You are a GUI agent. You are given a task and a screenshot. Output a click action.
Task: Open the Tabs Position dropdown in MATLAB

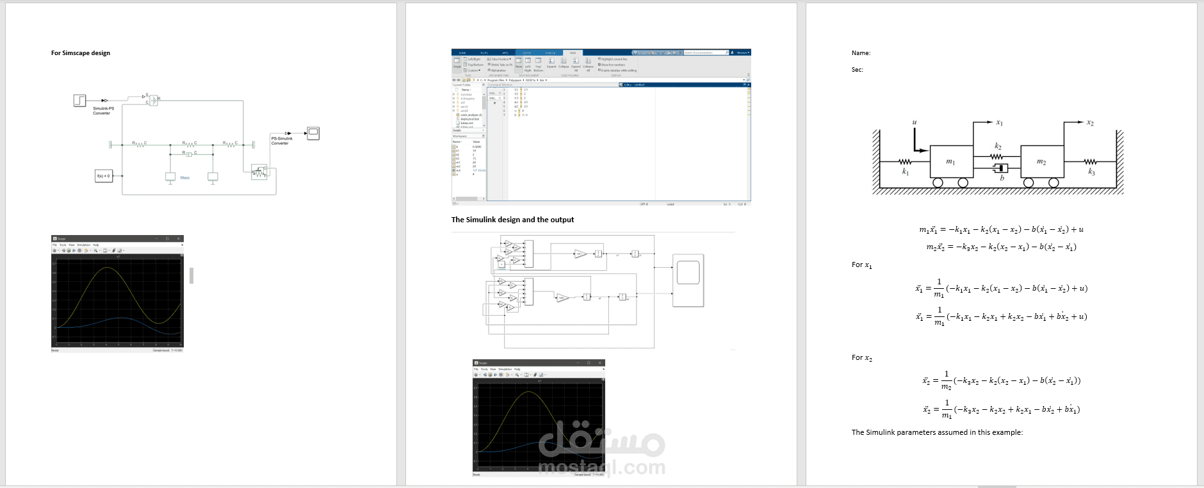[x=499, y=59]
